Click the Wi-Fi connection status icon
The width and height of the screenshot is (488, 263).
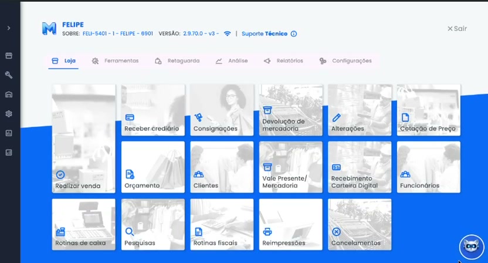click(227, 33)
